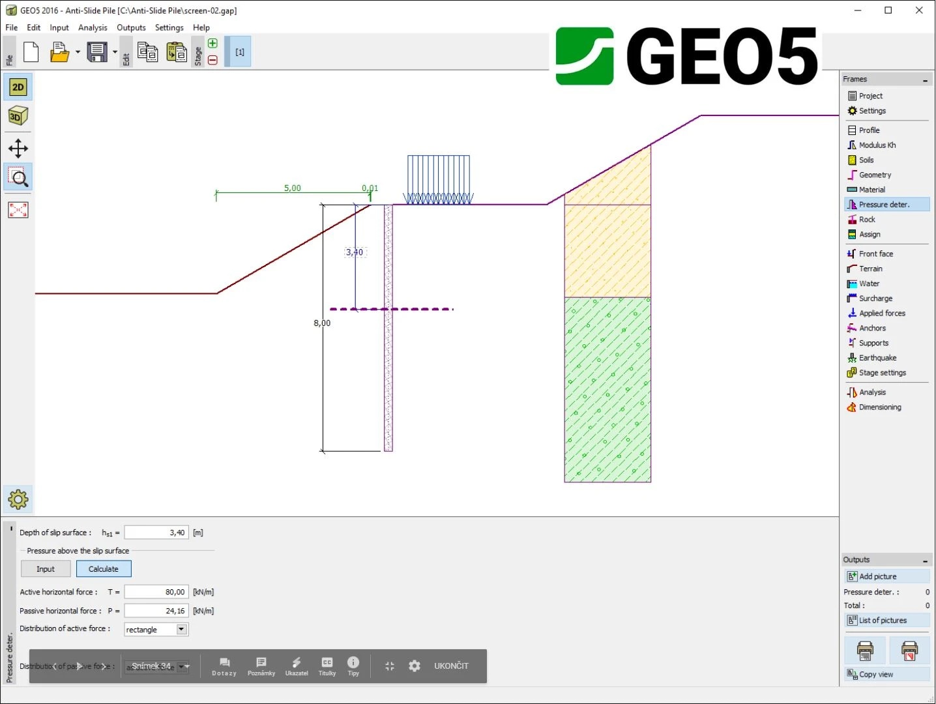Screen dimensions: 936x704
Task: Open a file using the folder icon
Action: (x=59, y=51)
